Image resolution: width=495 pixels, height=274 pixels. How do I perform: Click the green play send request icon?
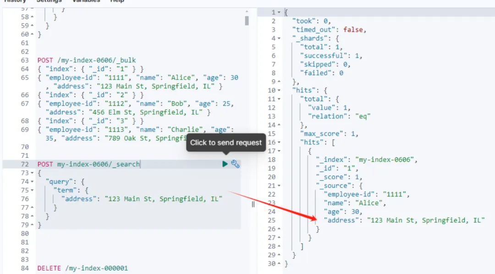coord(225,164)
